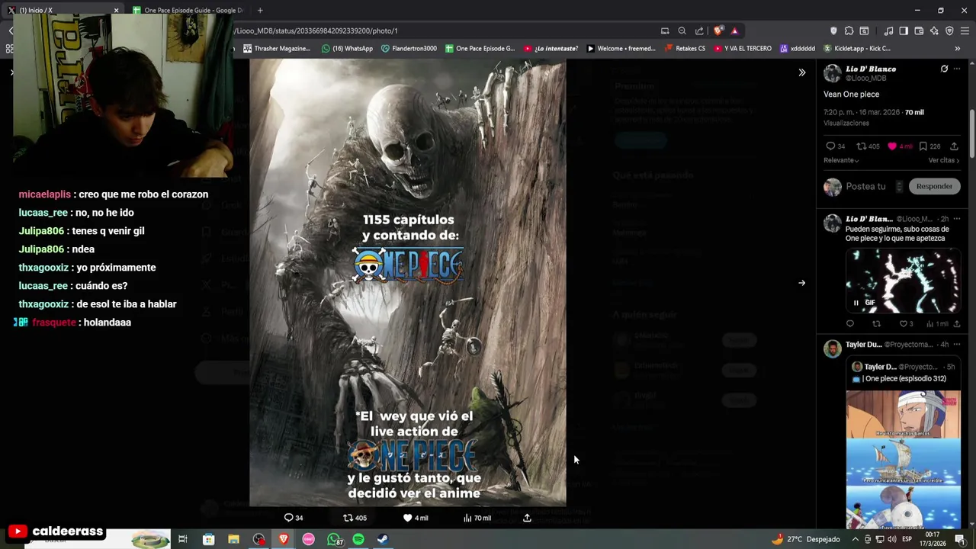Switch to One Pace Episode Guide tab

point(187,10)
